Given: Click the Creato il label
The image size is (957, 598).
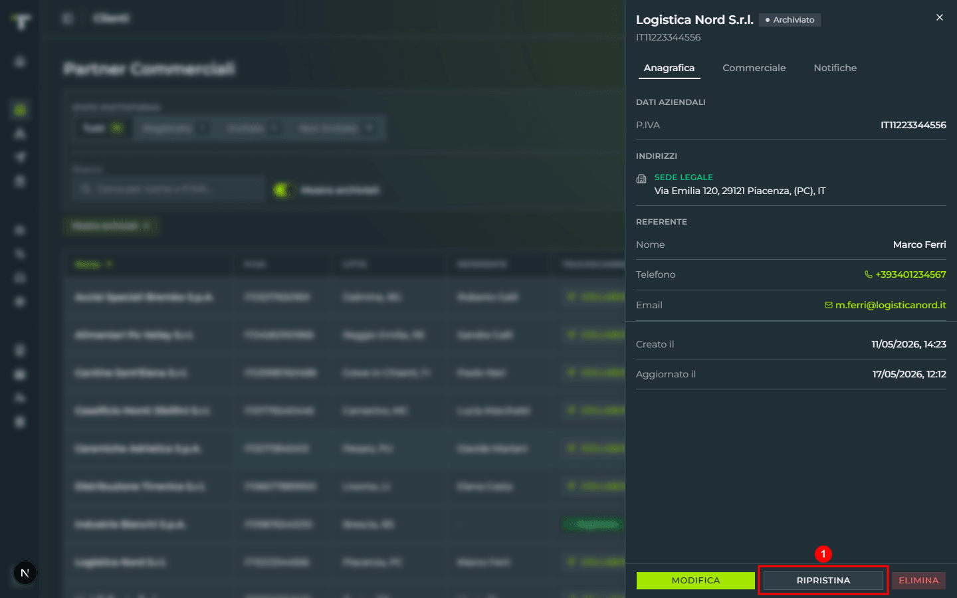Looking at the screenshot, I should (655, 344).
